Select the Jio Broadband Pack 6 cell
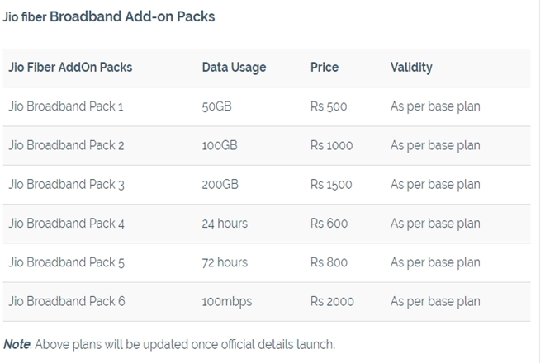Viewport: 545px width, 363px height. pos(67,301)
